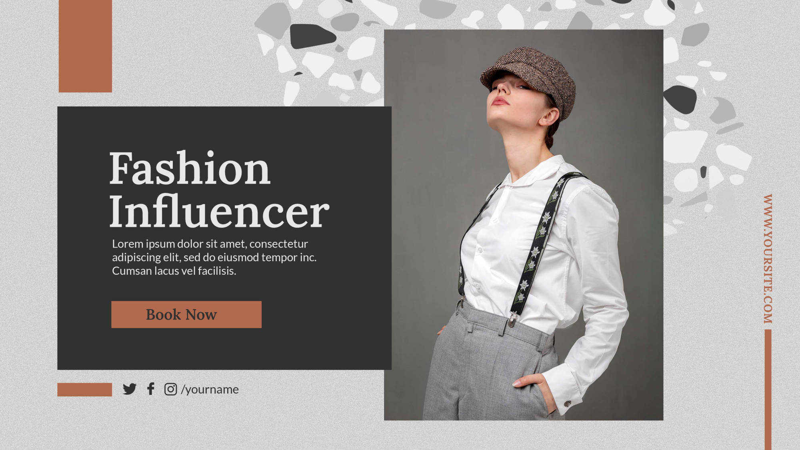The width and height of the screenshot is (800, 450).
Task: Select the word Influencer in heading
Action: pos(219,212)
